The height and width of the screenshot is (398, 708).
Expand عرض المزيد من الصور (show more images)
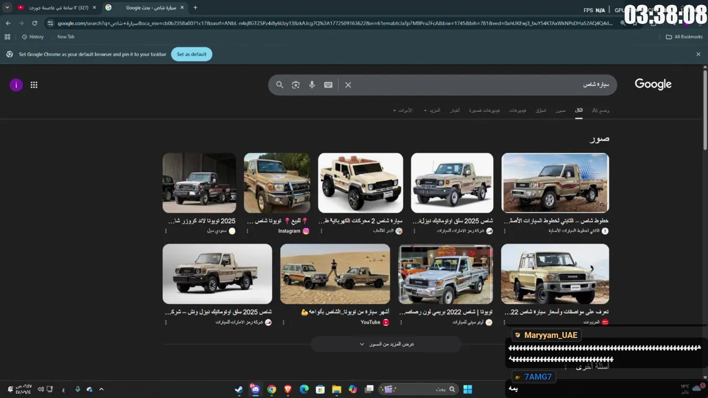click(x=386, y=344)
